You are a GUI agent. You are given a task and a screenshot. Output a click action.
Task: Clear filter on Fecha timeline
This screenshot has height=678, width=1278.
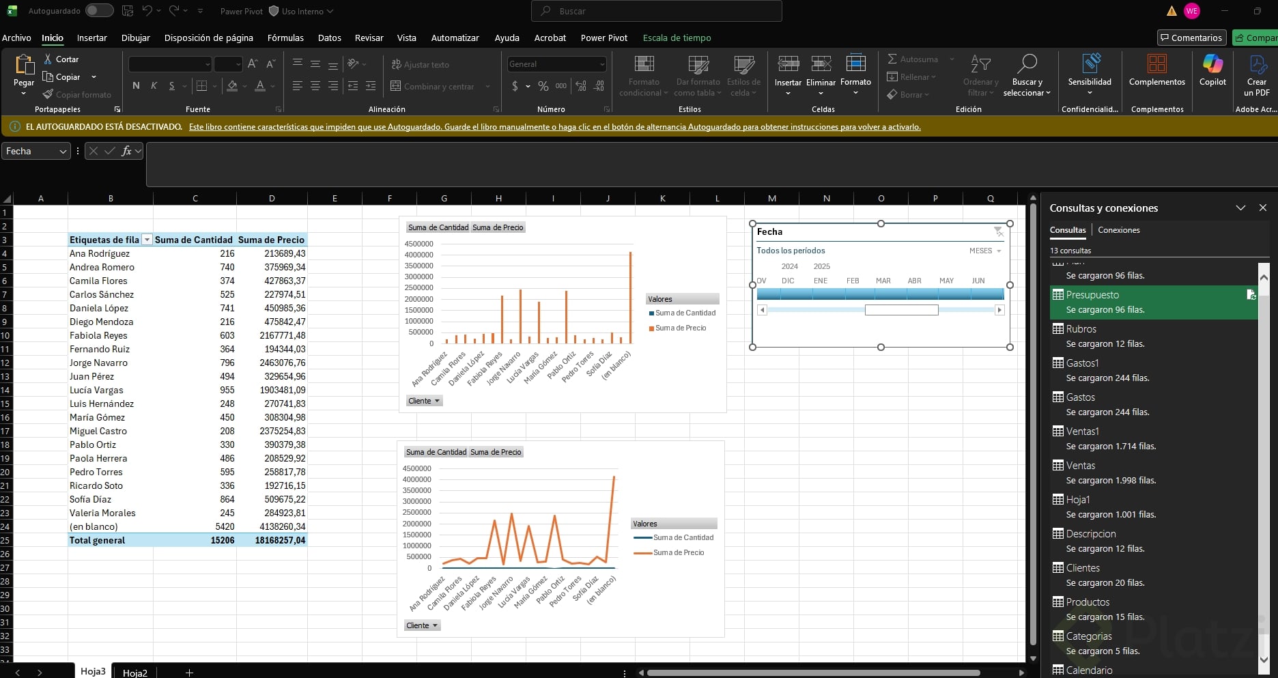pyautogui.click(x=999, y=232)
